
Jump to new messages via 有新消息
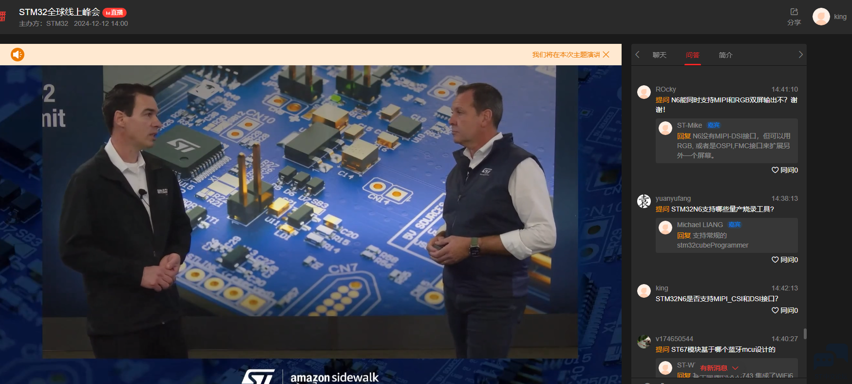click(719, 368)
